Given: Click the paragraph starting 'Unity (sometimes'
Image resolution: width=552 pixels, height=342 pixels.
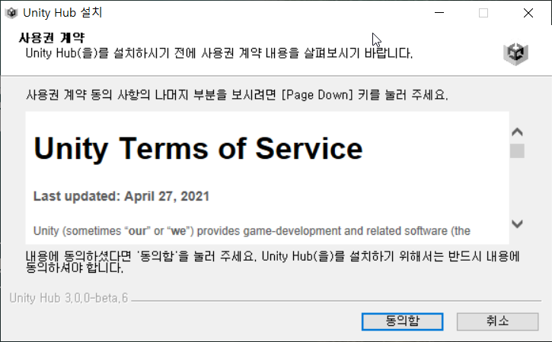Looking at the screenshot, I should [252, 231].
